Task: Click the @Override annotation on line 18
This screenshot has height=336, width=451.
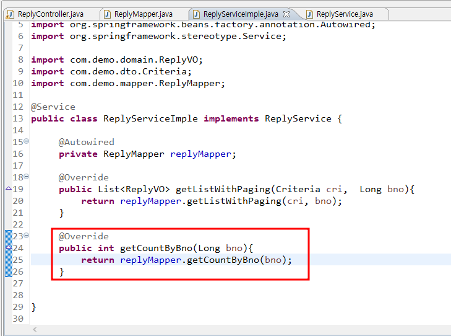Action: click(x=84, y=177)
